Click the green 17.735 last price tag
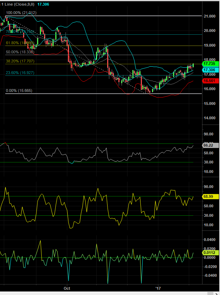Screen dimensions: 220x295 tap(210, 64)
